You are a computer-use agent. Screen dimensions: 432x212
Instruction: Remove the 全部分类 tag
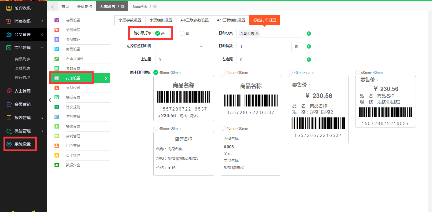pyautogui.click(x=257, y=34)
